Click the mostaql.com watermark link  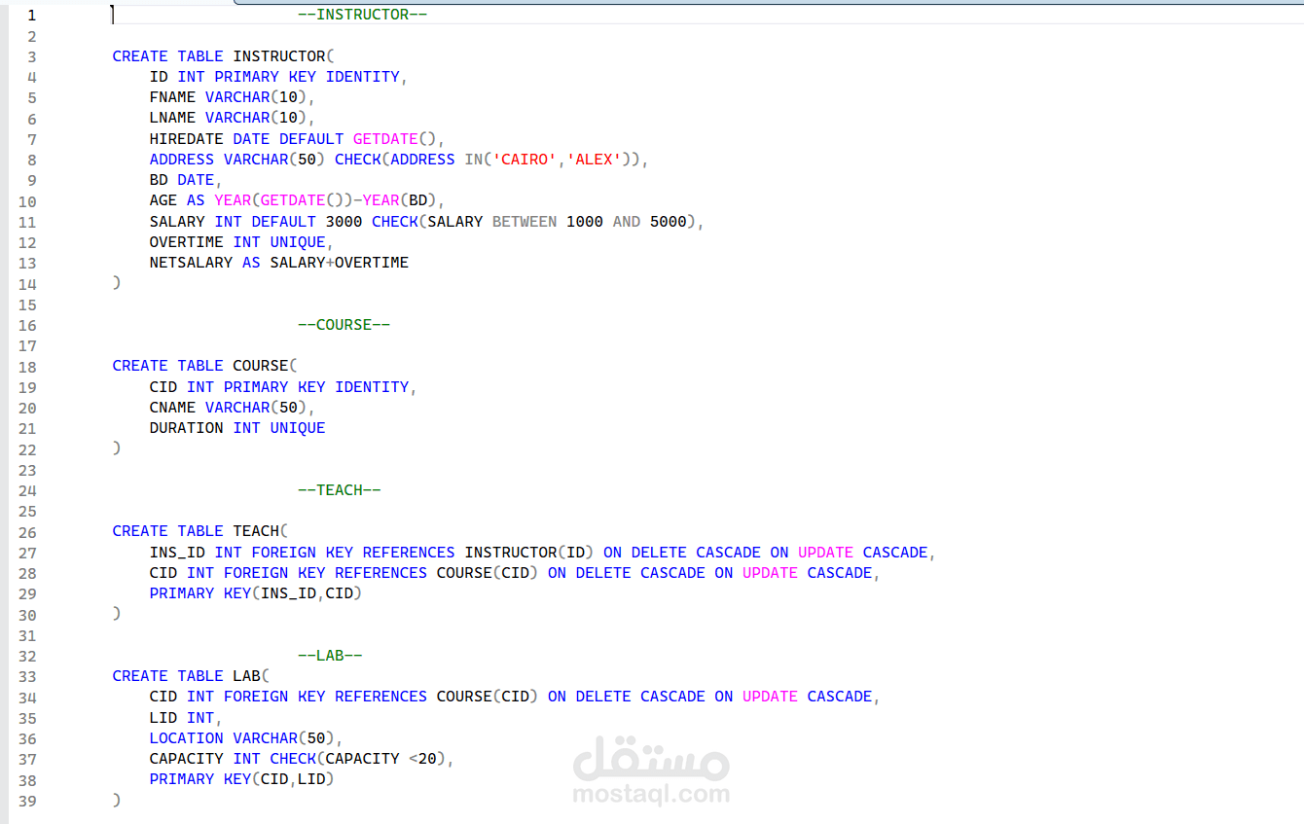(x=650, y=794)
